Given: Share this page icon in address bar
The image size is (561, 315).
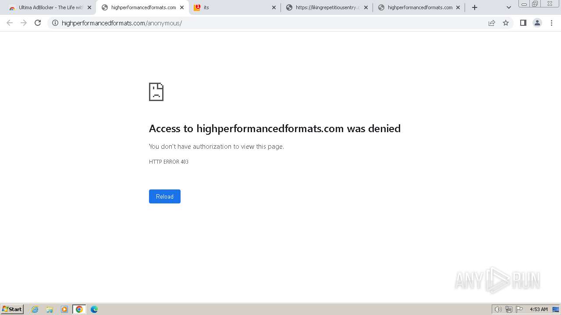Looking at the screenshot, I should [x=492, y=23].
